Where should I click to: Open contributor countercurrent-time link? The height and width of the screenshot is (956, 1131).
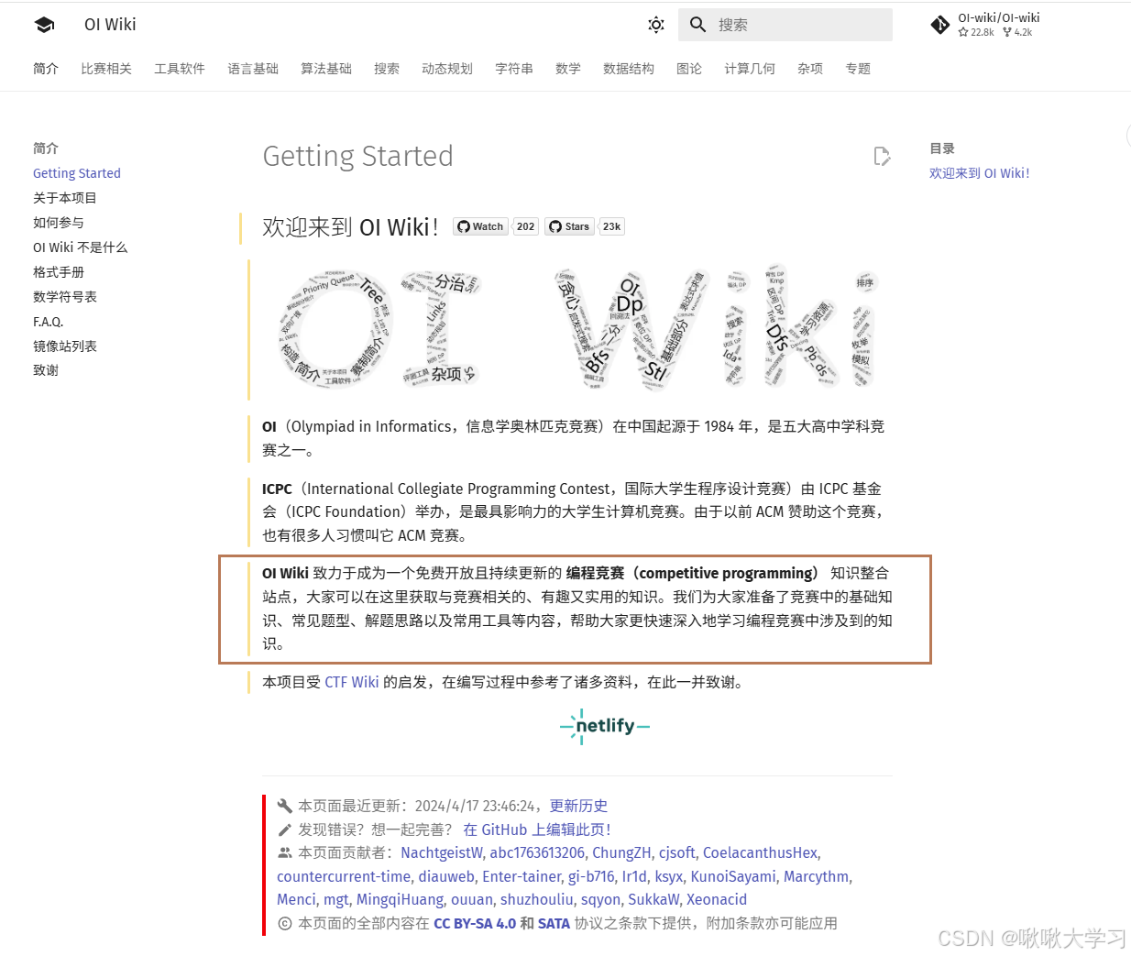[x=344, y=876]
